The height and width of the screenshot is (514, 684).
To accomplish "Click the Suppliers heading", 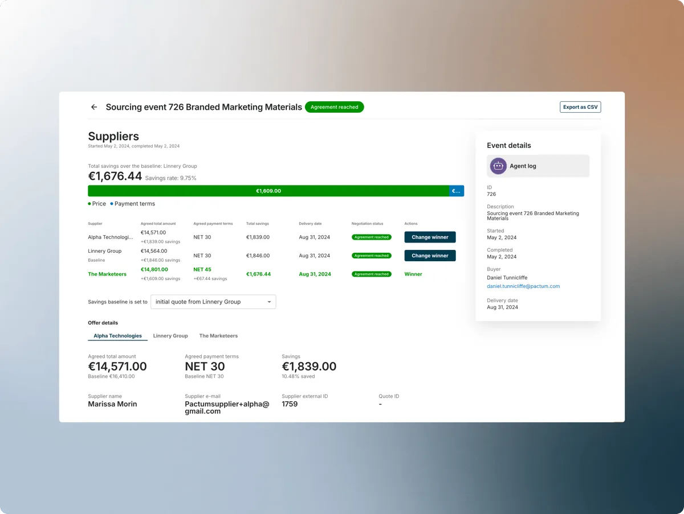I will pyautogui.click(x=113, y=137).
